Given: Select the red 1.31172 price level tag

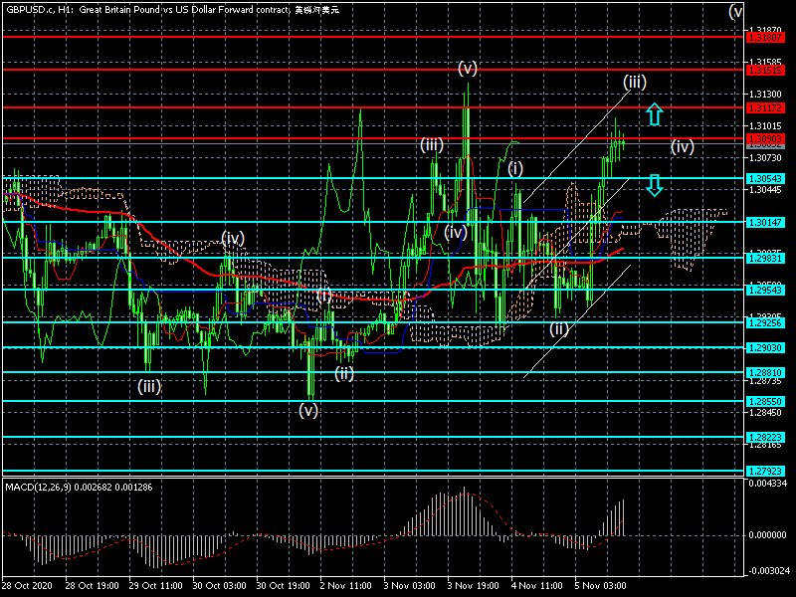Looking at the screenshot, I should [765, 106].
